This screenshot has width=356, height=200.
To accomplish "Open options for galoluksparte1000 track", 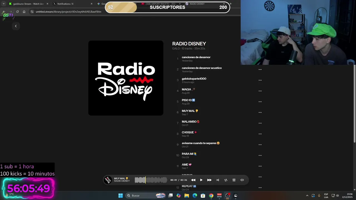I will point(260,80).
